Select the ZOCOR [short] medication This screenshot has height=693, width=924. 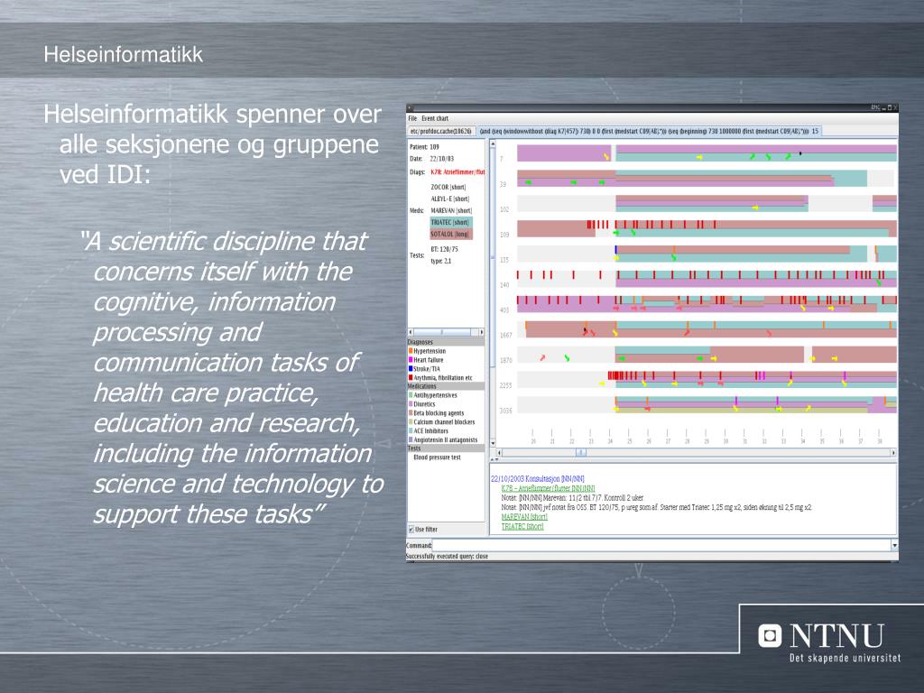448,187
